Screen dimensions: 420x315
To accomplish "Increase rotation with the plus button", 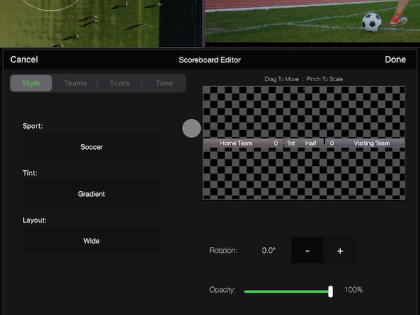I will coord(340,251).
